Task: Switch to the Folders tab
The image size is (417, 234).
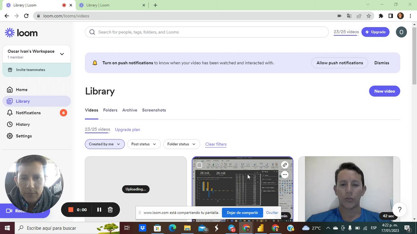Action: (x=110, y=110)
